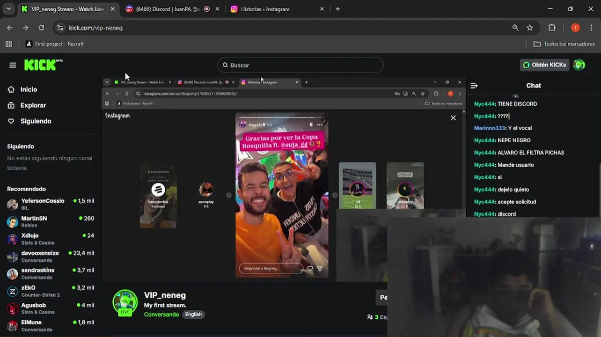This screenshot has height=337, width=601.
Task: Open YefersonCossio recommended channel
Action: (x=51, y=204)
